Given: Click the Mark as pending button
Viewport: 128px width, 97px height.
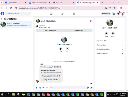Looking at the screenshot, I should pos(50,31).
